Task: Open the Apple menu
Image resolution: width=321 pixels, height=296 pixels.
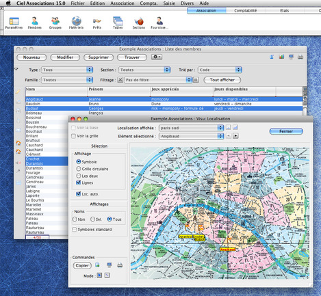Action: click(8, 3)
